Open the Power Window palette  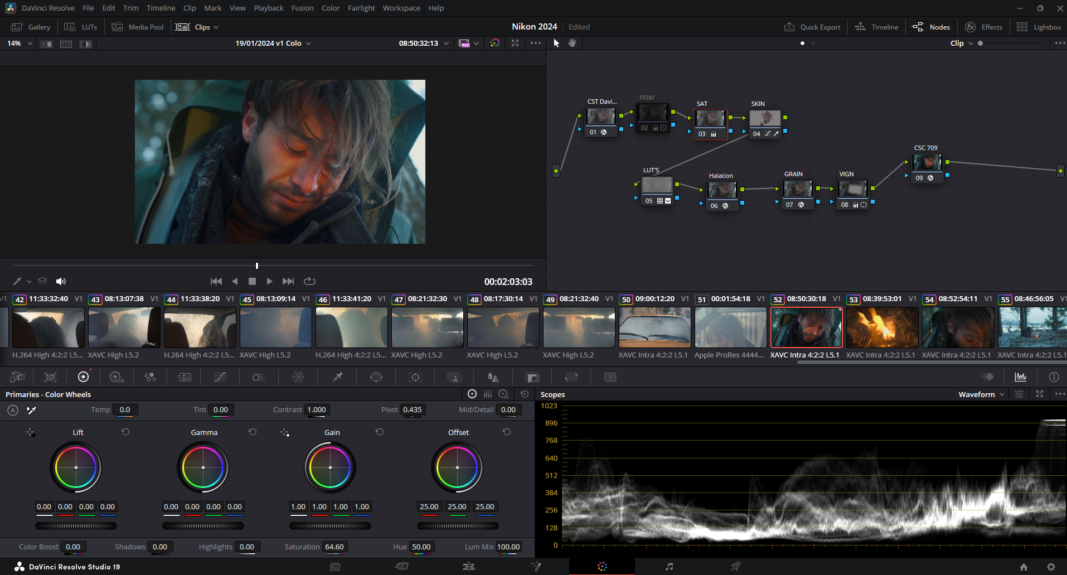tap(376, 377)
